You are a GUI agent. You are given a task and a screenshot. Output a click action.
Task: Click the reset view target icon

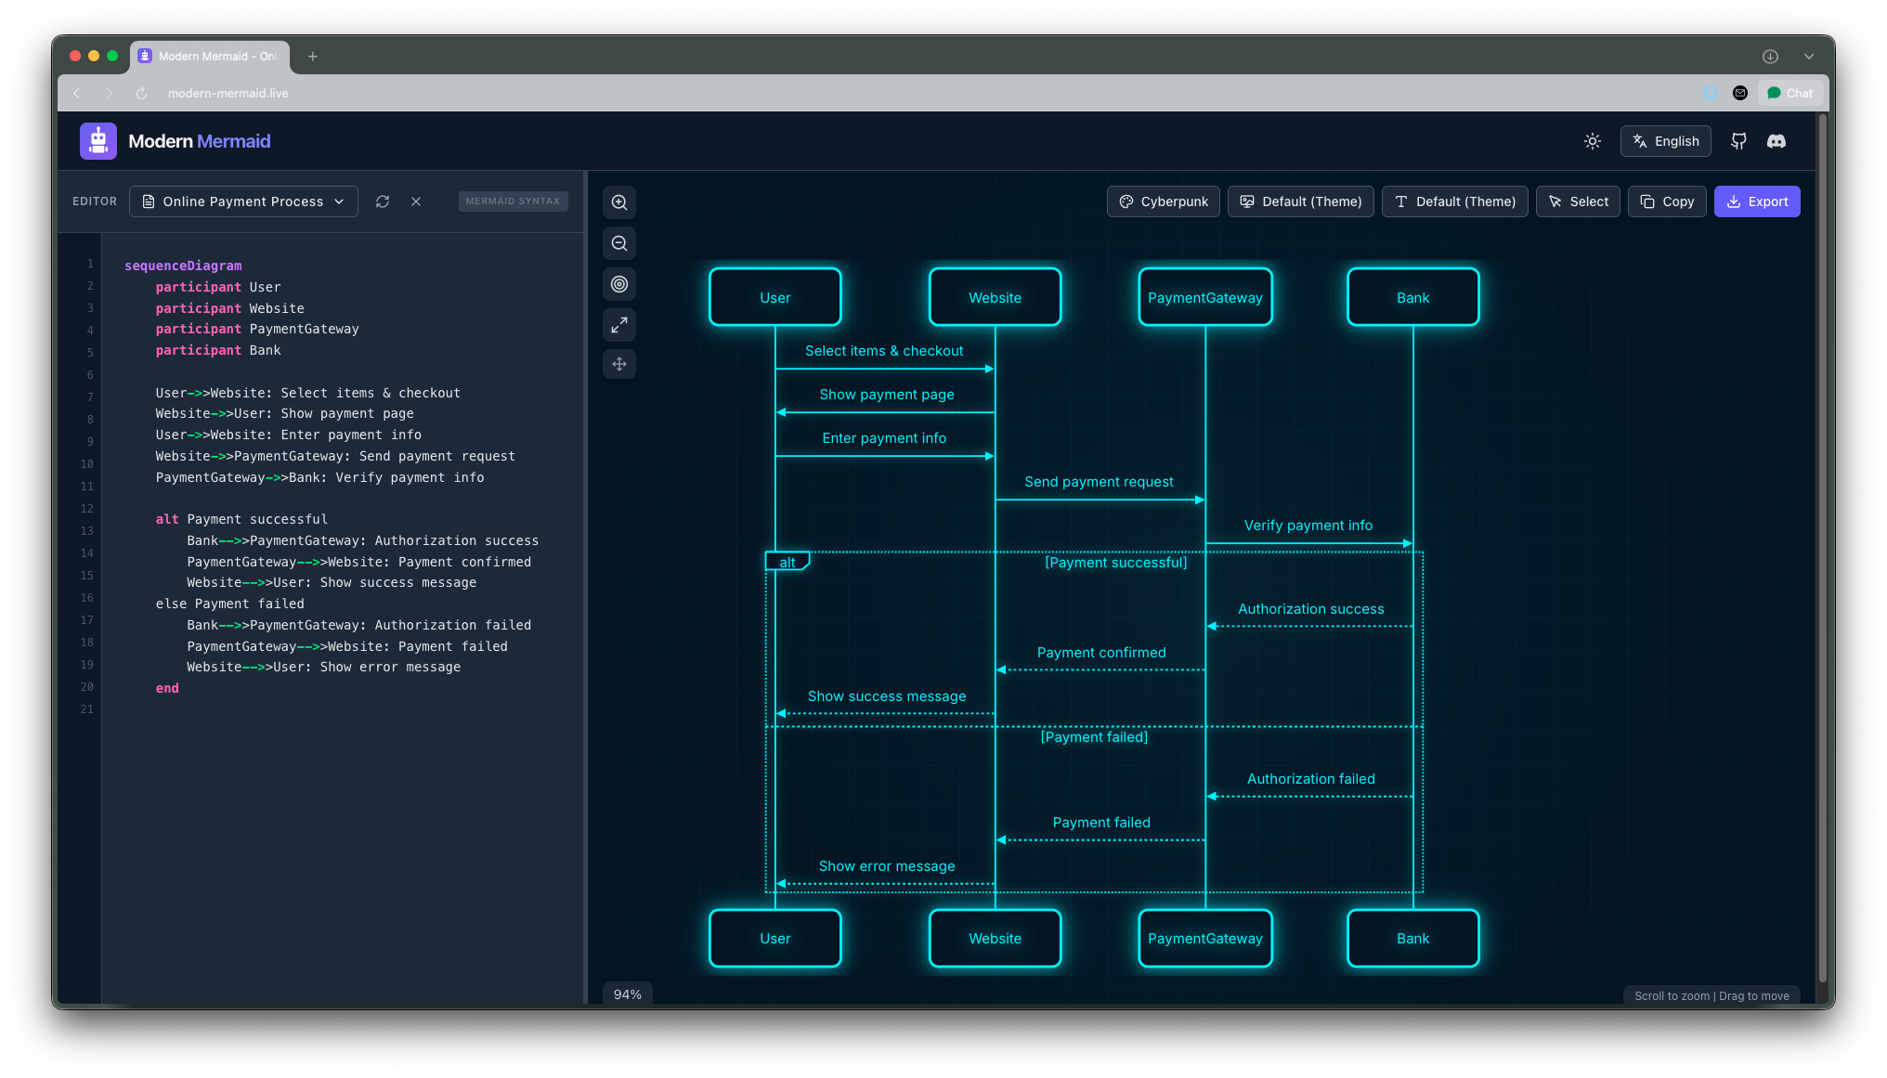619,284
